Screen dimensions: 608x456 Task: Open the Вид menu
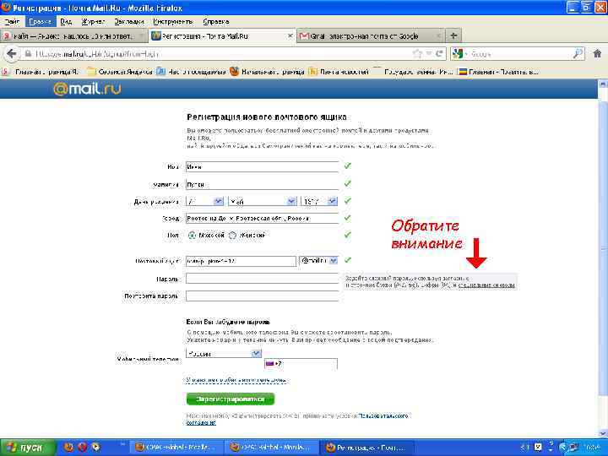[x=66, y=22]
